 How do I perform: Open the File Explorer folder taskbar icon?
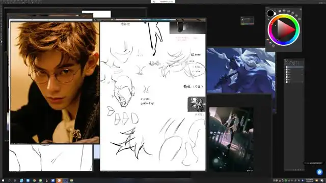pos(71,180)
